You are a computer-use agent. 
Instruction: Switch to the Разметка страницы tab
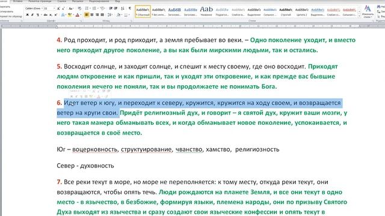tap(40, 1)
